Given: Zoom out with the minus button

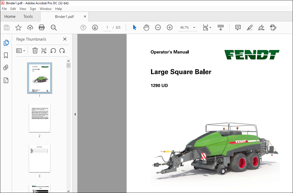Looking at the screenshot, I should pos(158,28).
